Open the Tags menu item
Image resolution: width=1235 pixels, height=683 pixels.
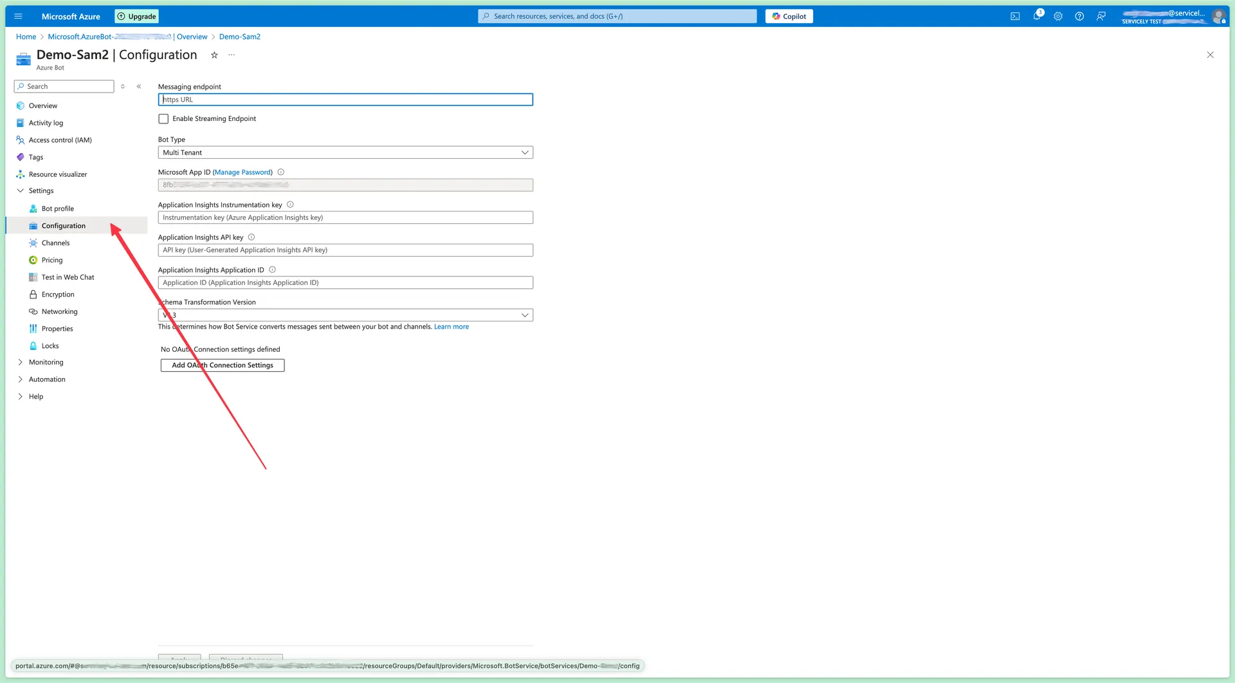coord(36,158)
